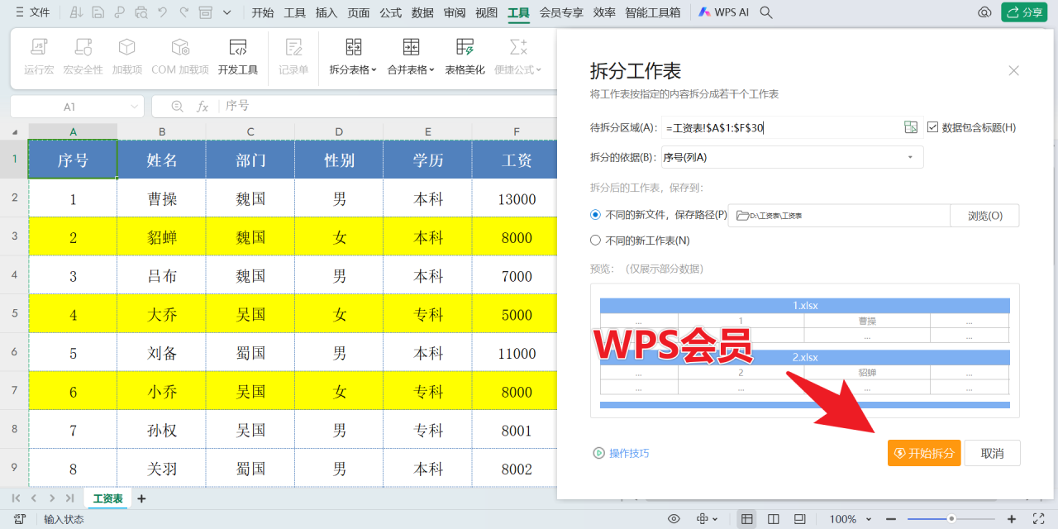Click the search magnifier icon next to WPS AI
1058x529 pixels.
click(766, 12)
